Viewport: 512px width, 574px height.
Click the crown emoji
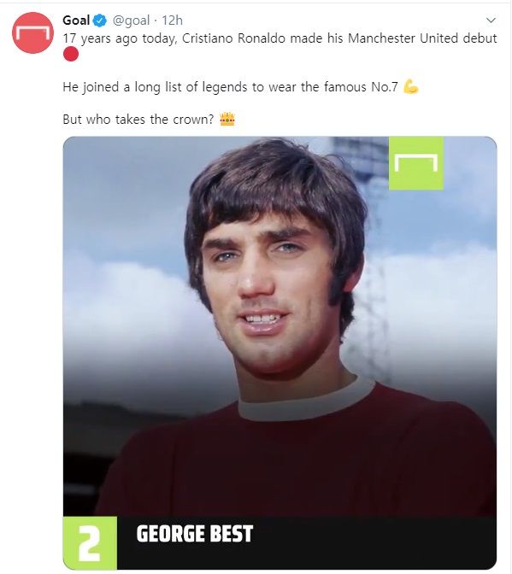coord(227,120)
